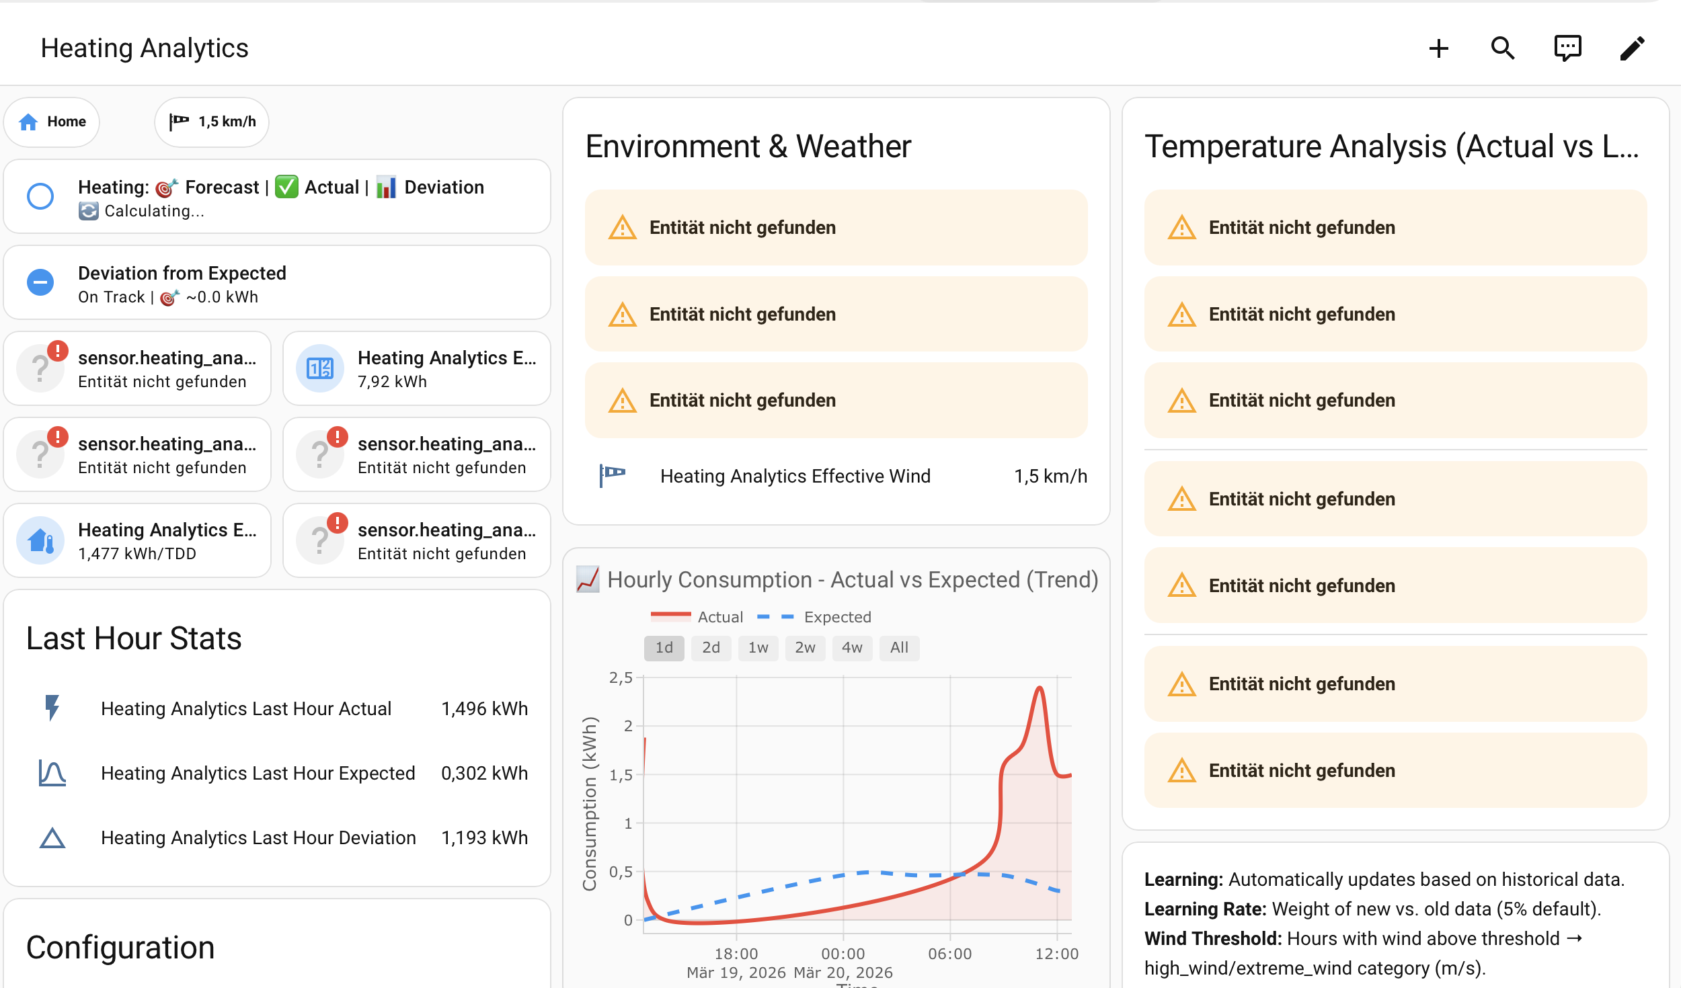Click the plus add icon in header
The image size is (1681, 988).
click(x=1438, y=48)
